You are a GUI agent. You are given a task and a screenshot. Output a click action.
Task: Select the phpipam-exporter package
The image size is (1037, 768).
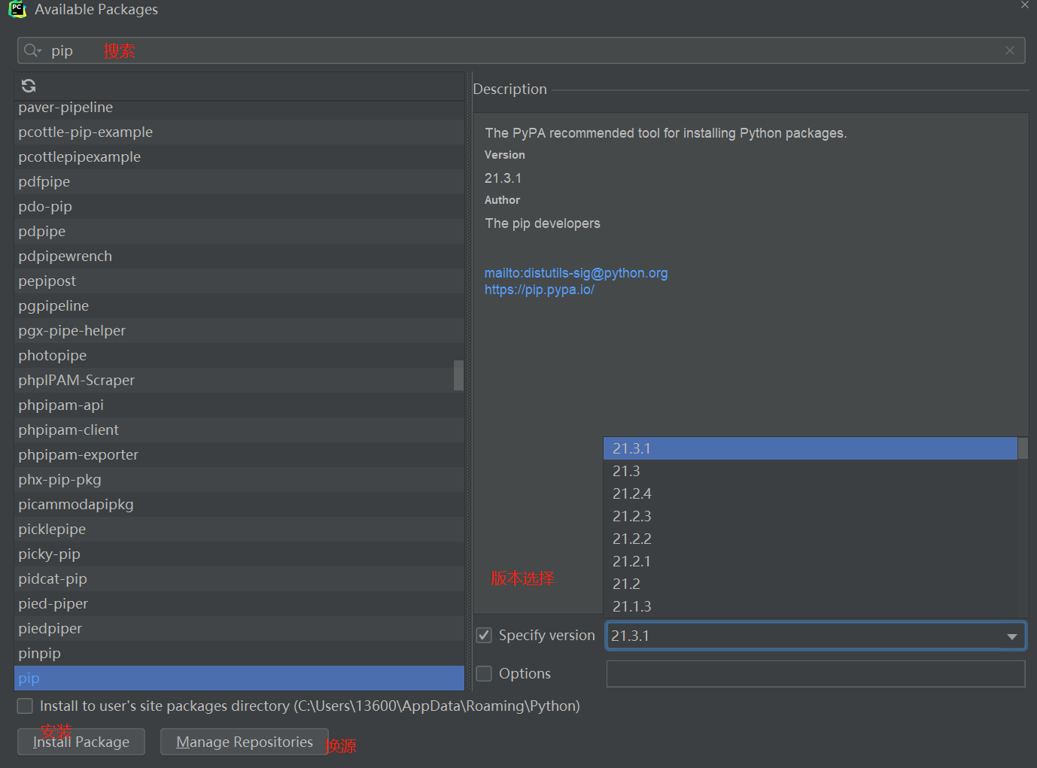239,455
